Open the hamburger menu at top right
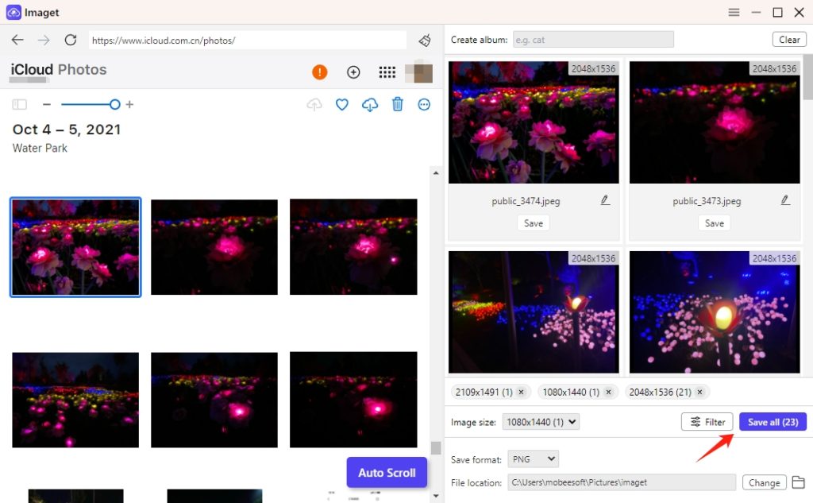The image size is (813, 503). [x=734, y=12]
